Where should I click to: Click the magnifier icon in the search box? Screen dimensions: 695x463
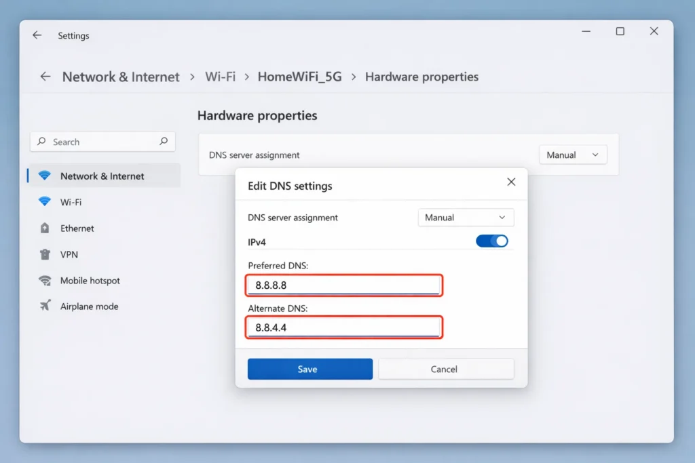pos(163,141)
